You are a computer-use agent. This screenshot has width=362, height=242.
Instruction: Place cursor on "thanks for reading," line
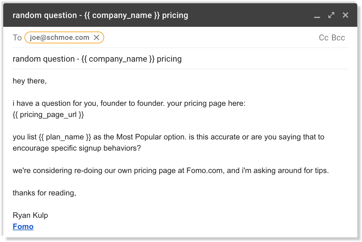(44, 193)
